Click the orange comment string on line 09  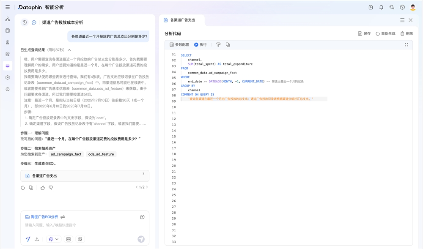pos(250,99)
